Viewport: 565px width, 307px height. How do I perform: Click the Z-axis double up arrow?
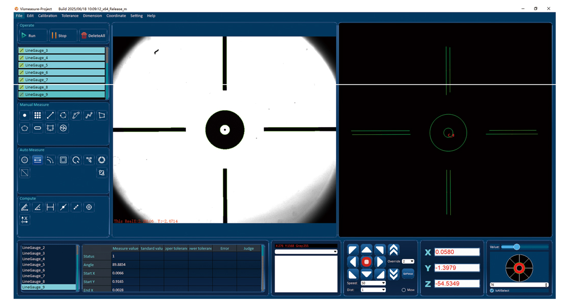pos(393,250)
